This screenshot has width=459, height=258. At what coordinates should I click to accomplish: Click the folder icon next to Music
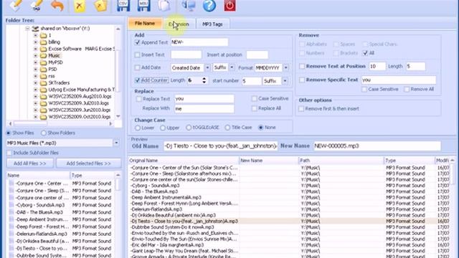[x=43, y=56]
